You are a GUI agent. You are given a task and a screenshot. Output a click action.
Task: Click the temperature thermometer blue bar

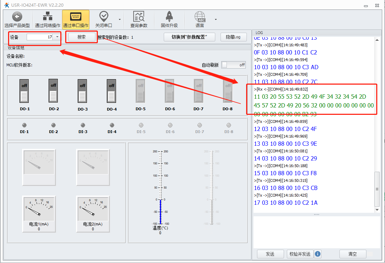point(161,212)
